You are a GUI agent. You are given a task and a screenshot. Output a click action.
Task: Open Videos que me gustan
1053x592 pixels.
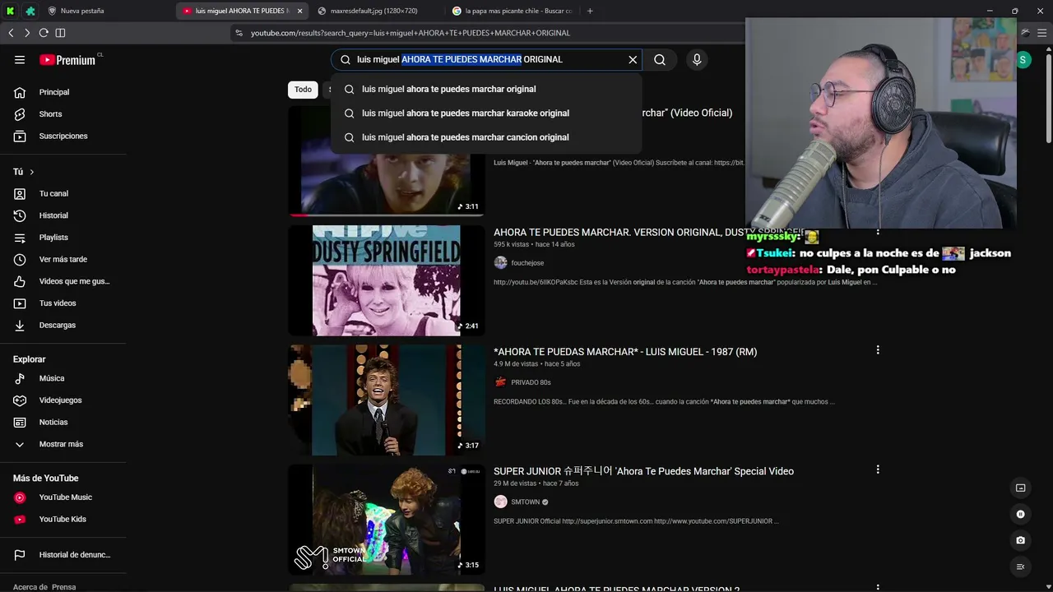(63, 281)
